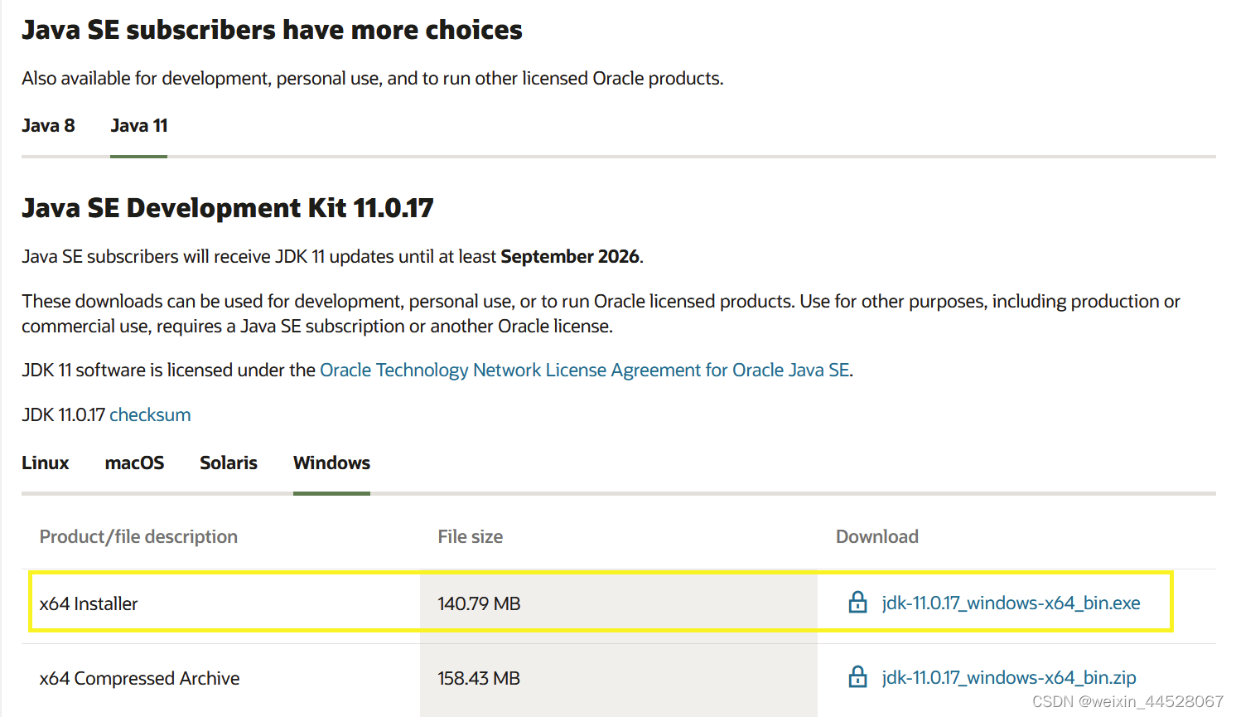The width and height of the screenshot is (1236, 717).
Task: Show the Solaris downloads tab
Action: (229, 463)
